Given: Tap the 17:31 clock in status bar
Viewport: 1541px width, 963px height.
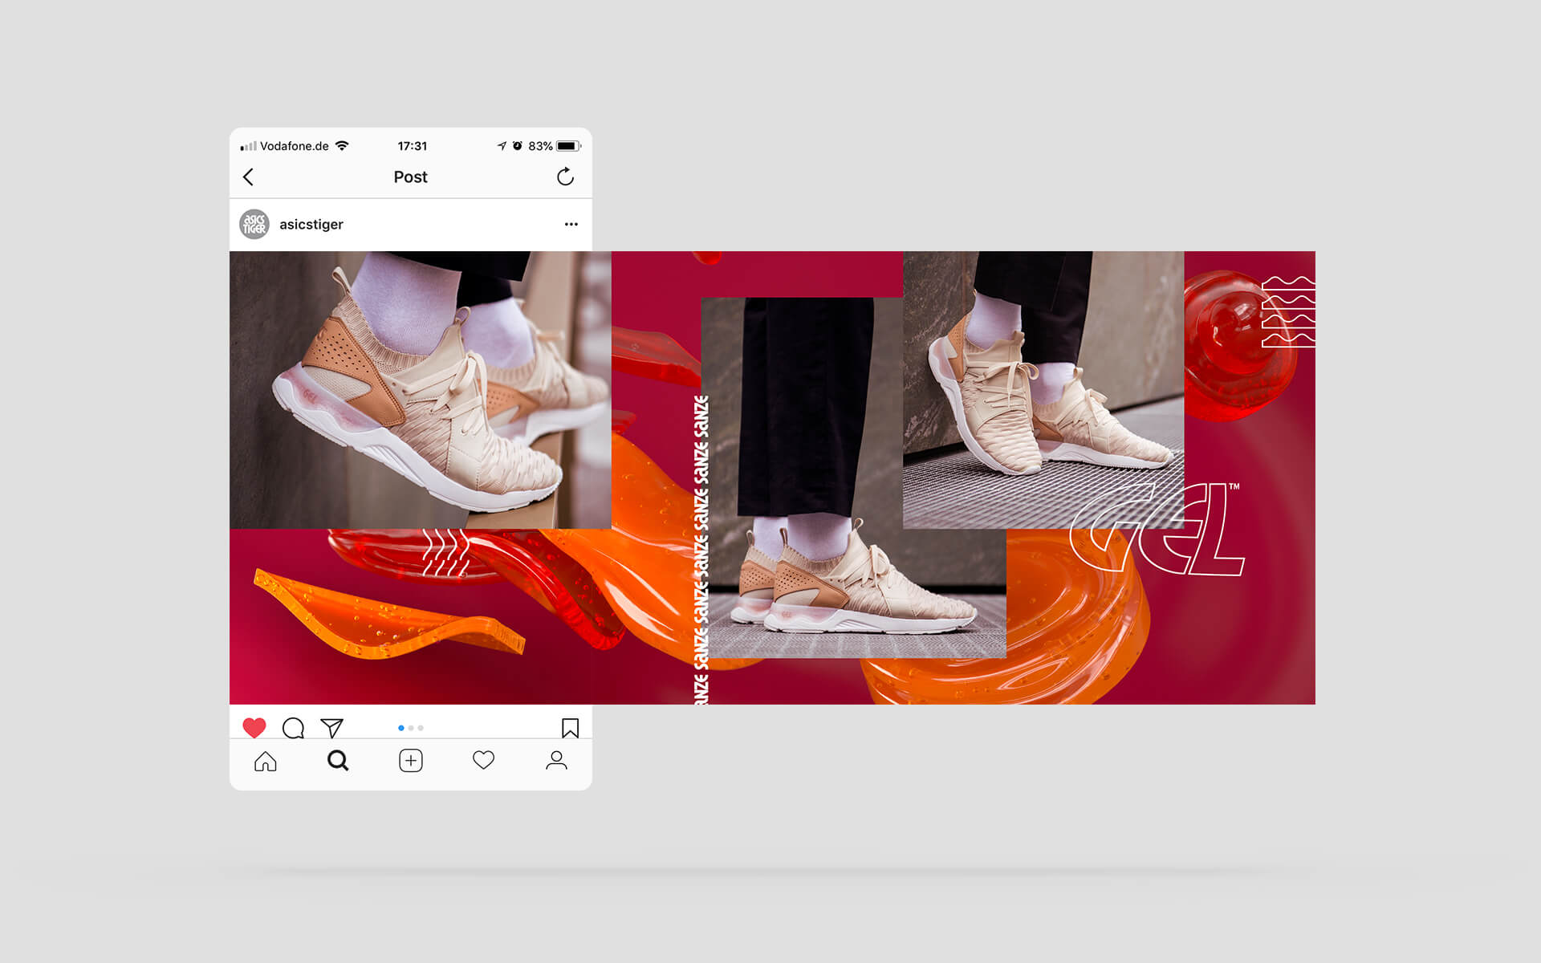Looking at the screenshot, I should 413,146.
